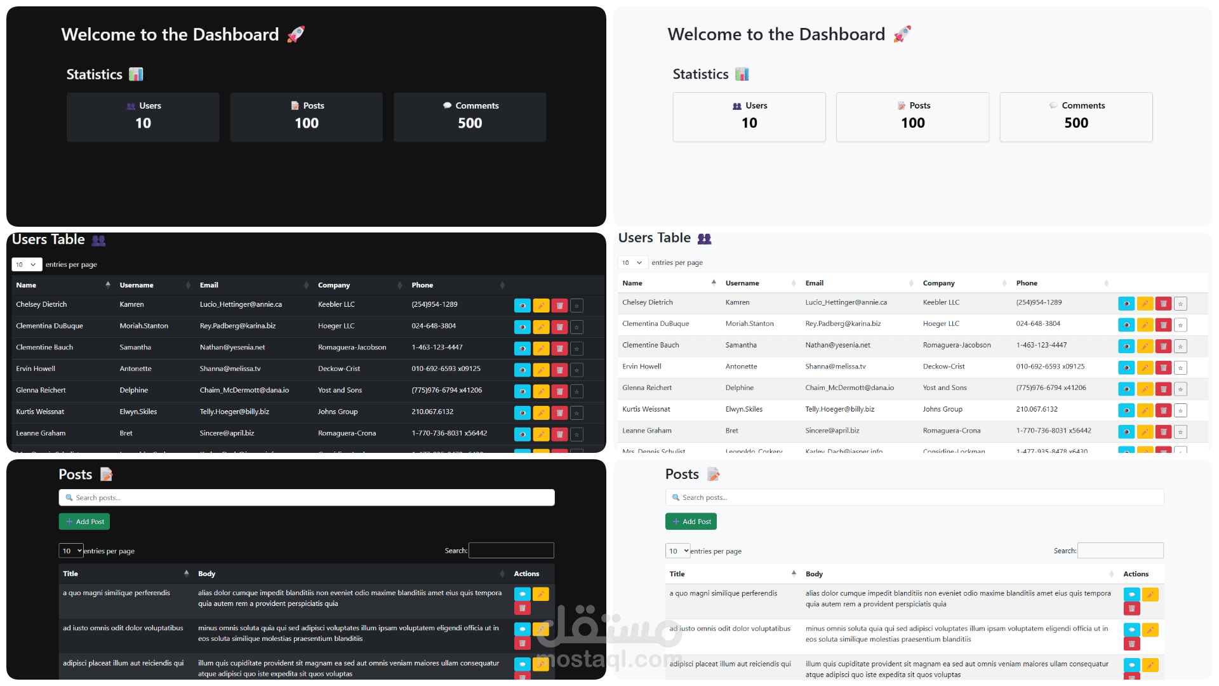
Task: Edit the user Kurtis Weissnat
Action: (x=541, y=413)
